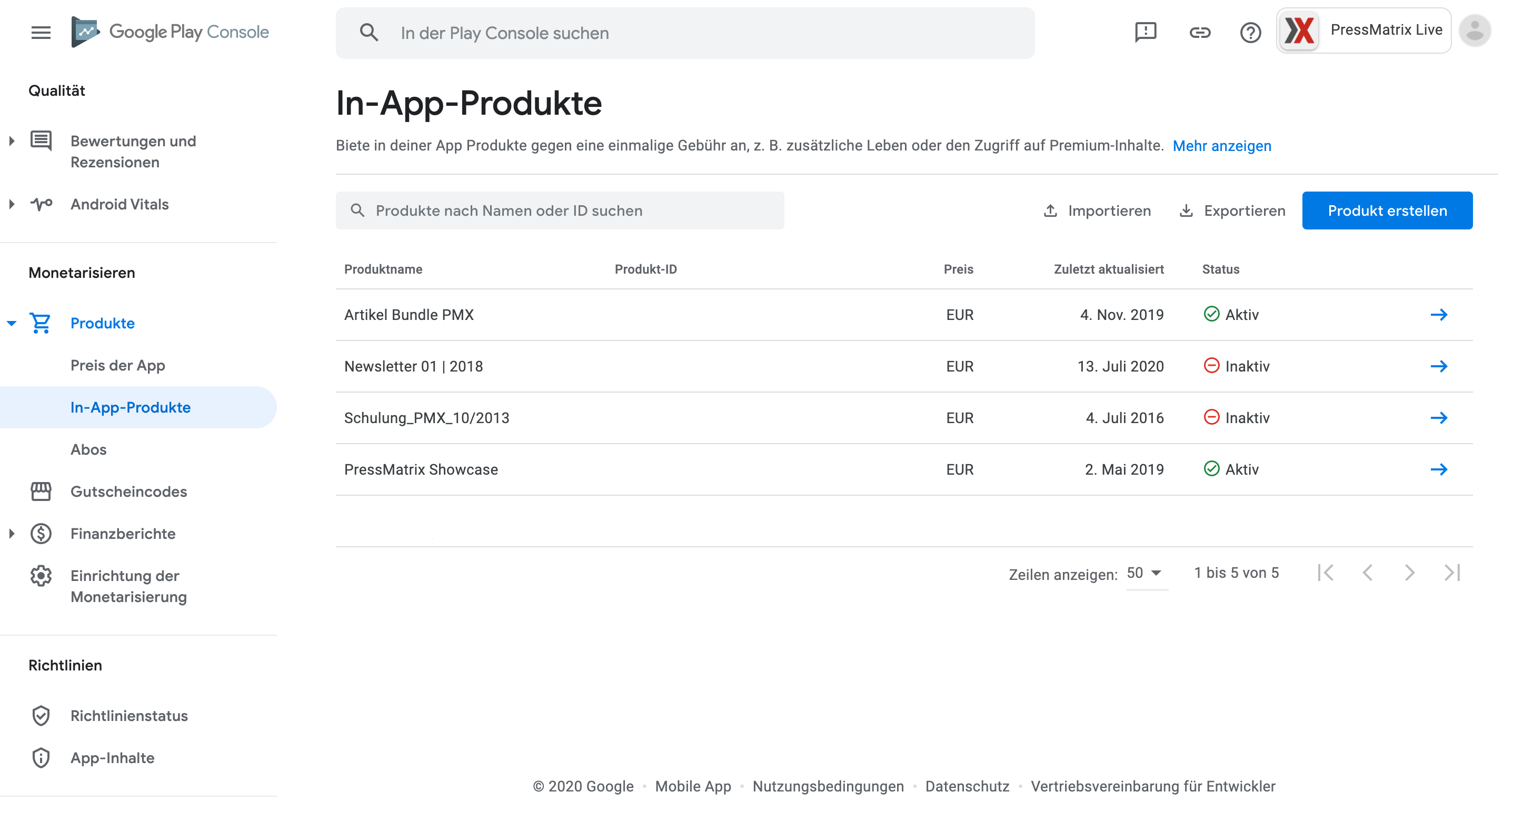
Task: Open the help question mark icon
Action: (1250, 32)
